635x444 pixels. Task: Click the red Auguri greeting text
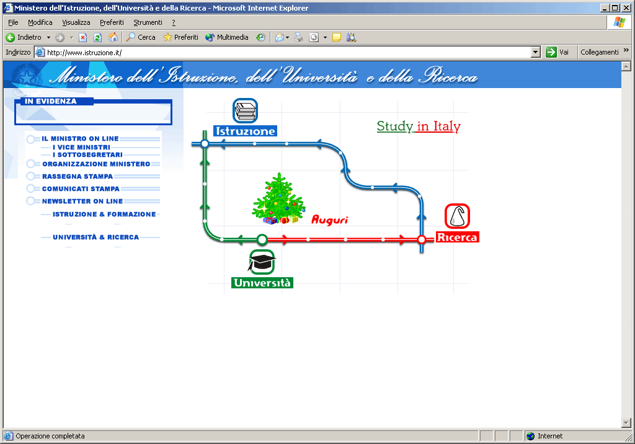tap(330, 220)
